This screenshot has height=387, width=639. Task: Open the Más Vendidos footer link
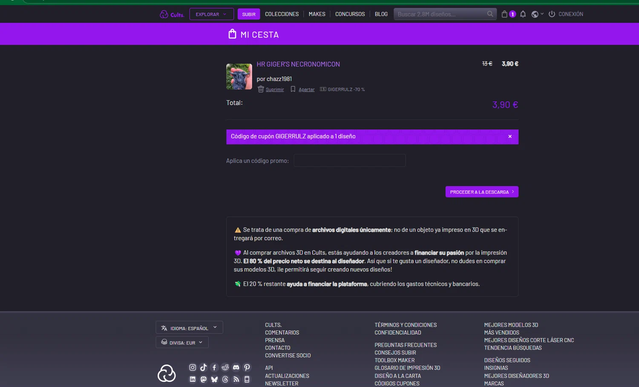pyautogui.click(x=502, y=333)
